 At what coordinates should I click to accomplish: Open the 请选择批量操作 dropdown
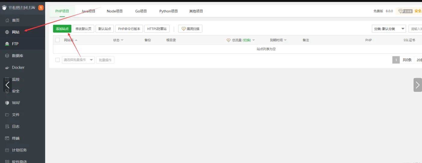78,60
